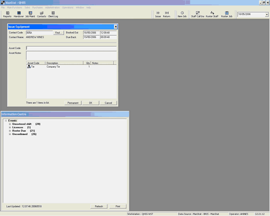This screenshot has width=270, height=216.
Task: Click the Return equipment toolbar icon
Action: [x=167, y=14]
